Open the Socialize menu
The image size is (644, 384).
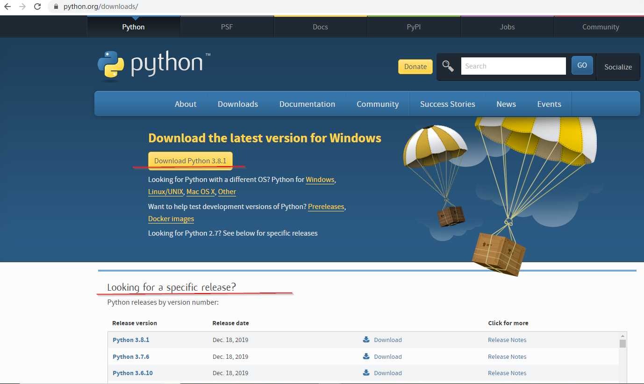point(618,67)
